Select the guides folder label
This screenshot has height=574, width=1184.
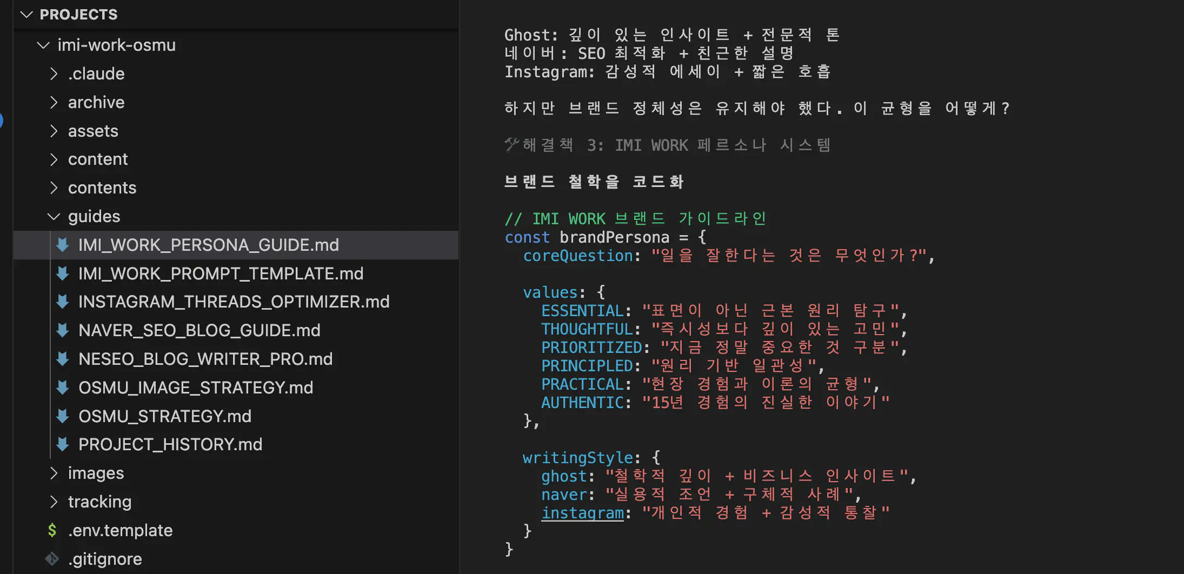point(94,217)
